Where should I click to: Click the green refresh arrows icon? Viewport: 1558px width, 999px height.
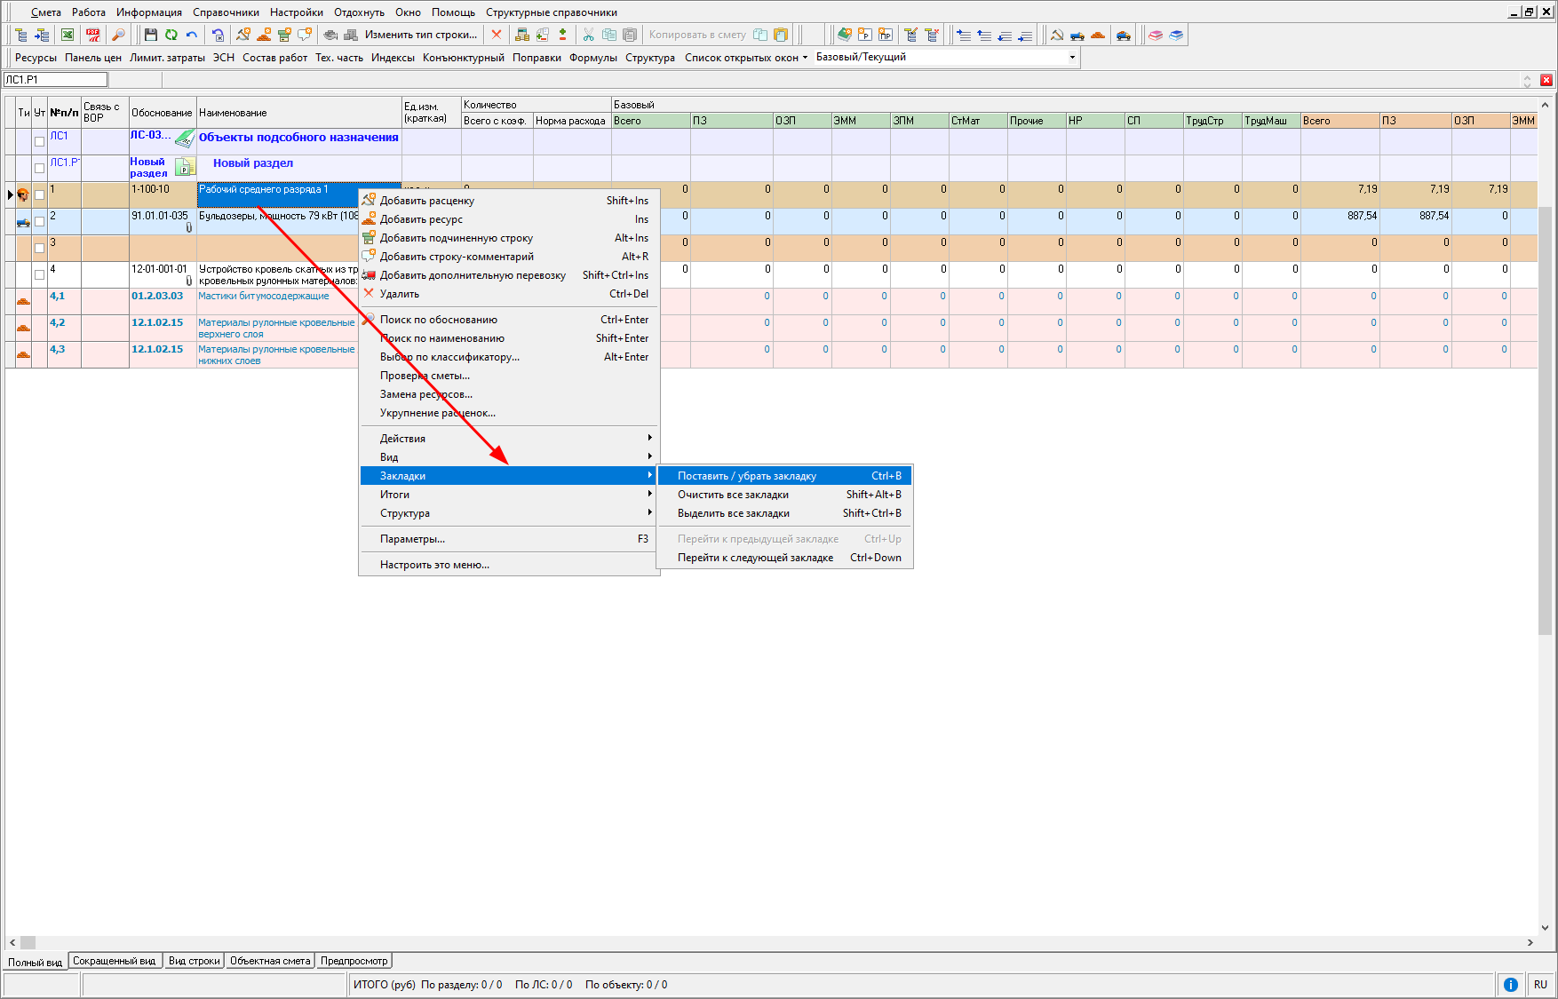pyautogui.click(x=171, y=35)
